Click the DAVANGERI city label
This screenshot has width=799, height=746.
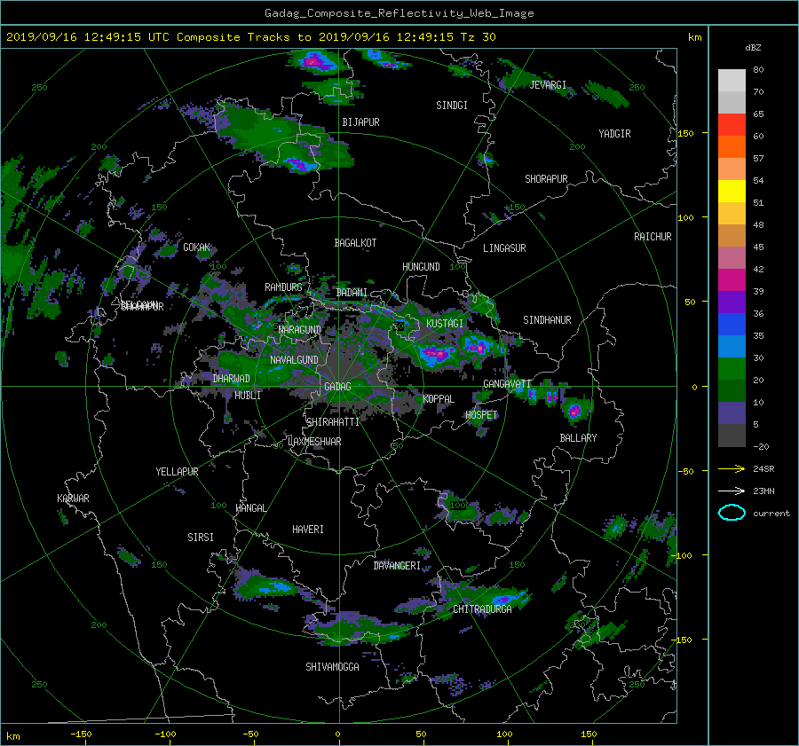(397, 566)
